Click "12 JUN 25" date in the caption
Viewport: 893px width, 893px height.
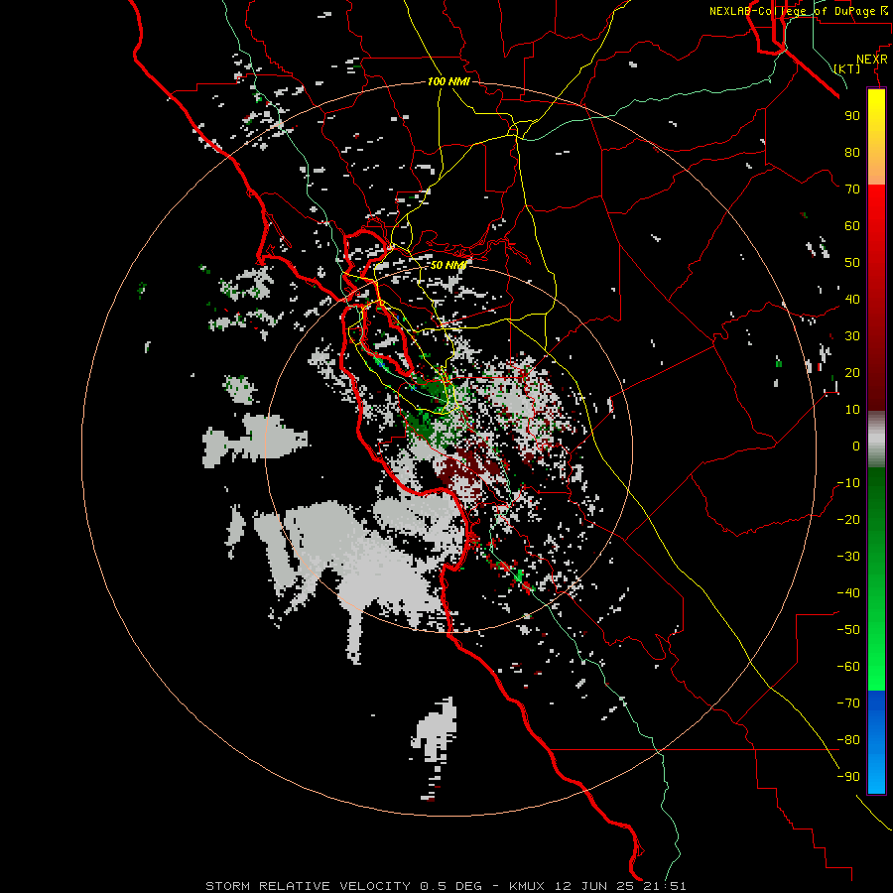tap(592, 886)
